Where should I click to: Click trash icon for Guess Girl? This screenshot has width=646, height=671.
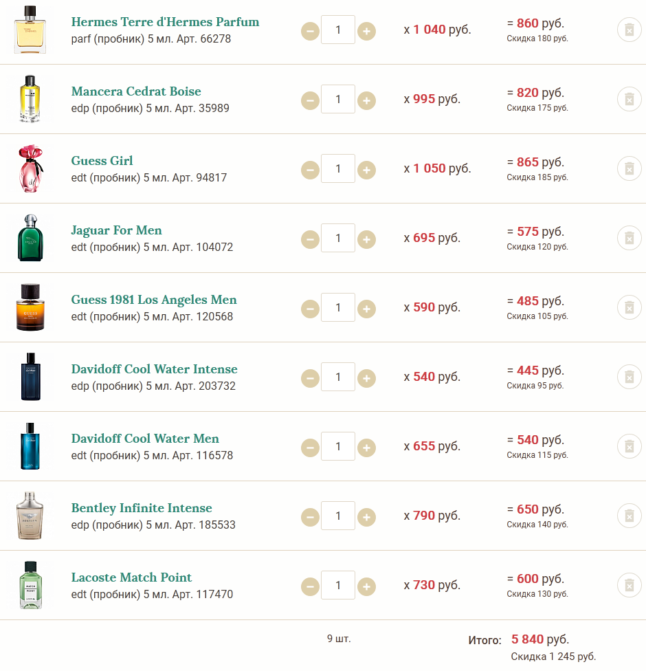point(628,169)
